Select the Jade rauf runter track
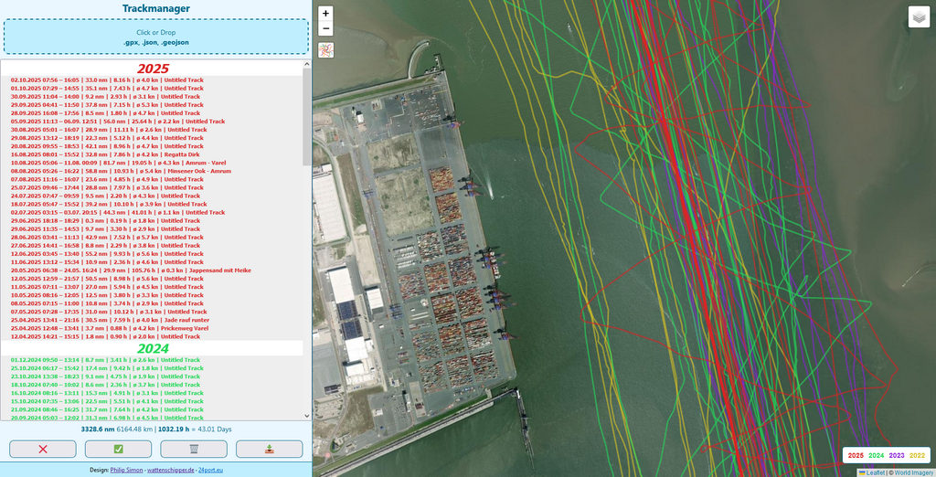 click(153, 320)
